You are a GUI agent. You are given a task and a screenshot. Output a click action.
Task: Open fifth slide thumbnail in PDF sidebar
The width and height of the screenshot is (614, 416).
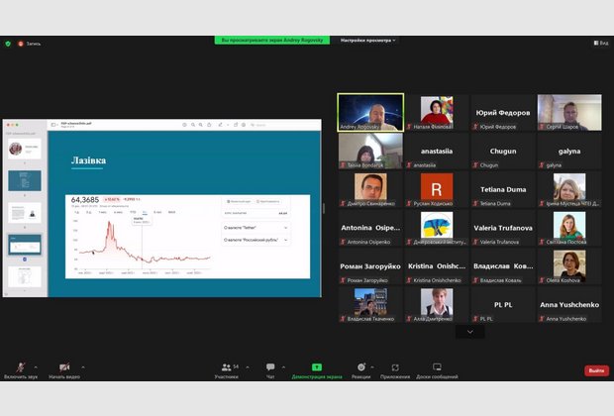25,276
